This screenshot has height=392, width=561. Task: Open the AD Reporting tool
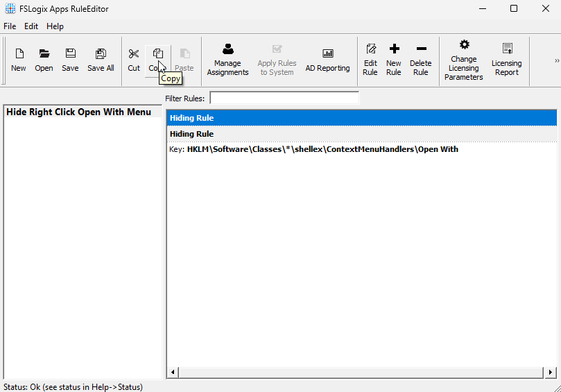(327, 60)
